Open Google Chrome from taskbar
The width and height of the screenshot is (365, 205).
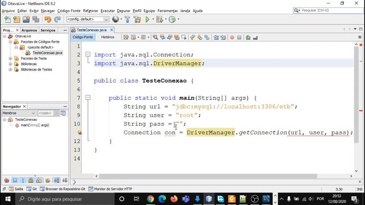(151, 199)
